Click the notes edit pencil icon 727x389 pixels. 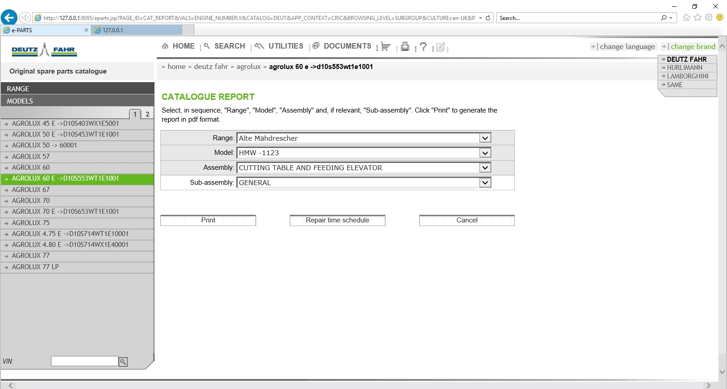440,47
